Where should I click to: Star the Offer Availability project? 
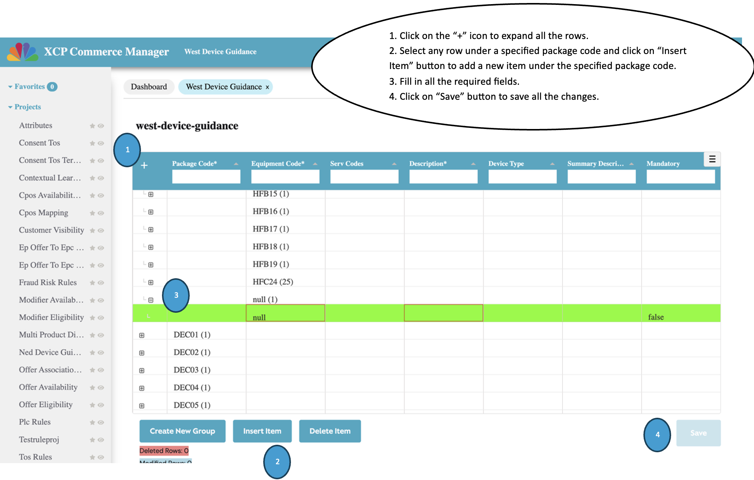[x=92, y=387]
